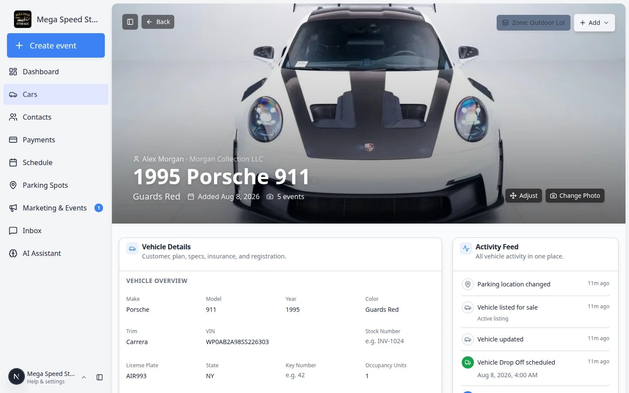Click the Color value Guards Red
This screenshot has height=393, width=629.
click(382, 310)
